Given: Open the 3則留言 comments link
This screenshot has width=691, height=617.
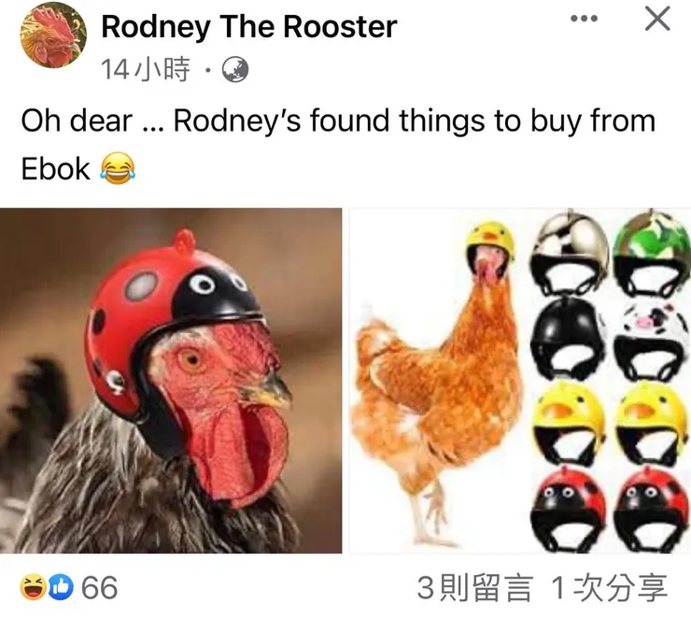Looking at the screenshot, I should coord(475,588).
